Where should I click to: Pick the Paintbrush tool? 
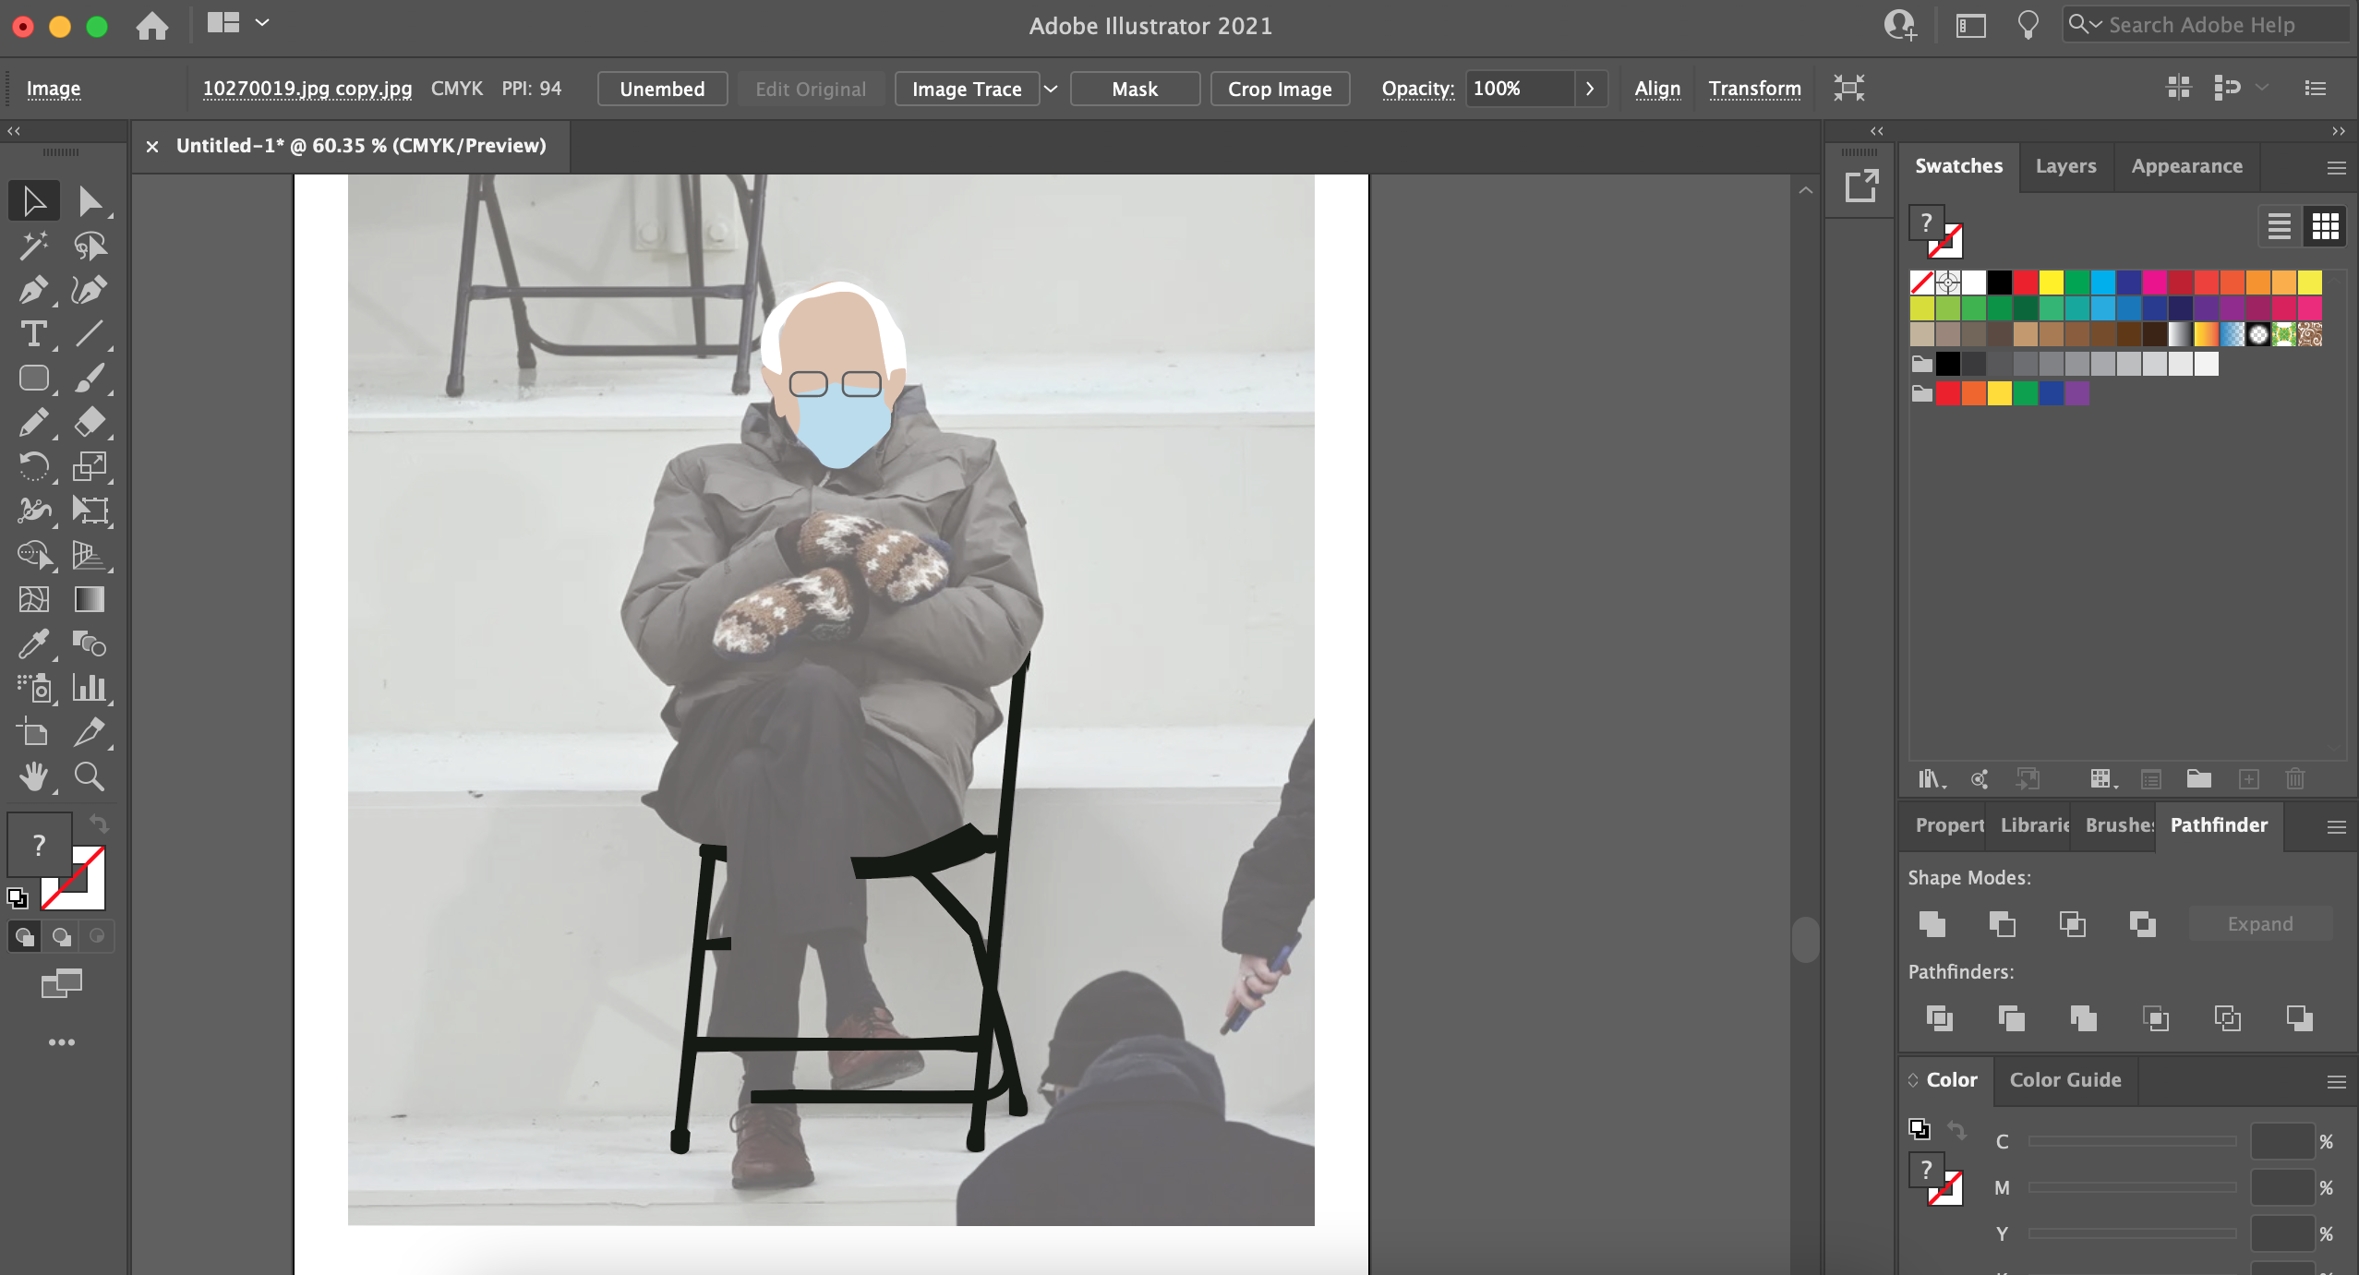[x=90, y=379]
